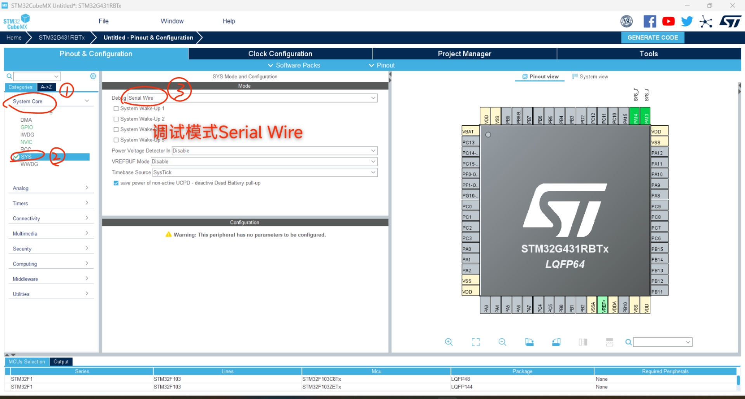The image size is (745, 399).
Task: Click the best fit view icon
Action: [x=476, y=342]
